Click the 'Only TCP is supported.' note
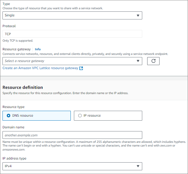The width and height of the screenshot is (188, 174). [x=18, y=41]
